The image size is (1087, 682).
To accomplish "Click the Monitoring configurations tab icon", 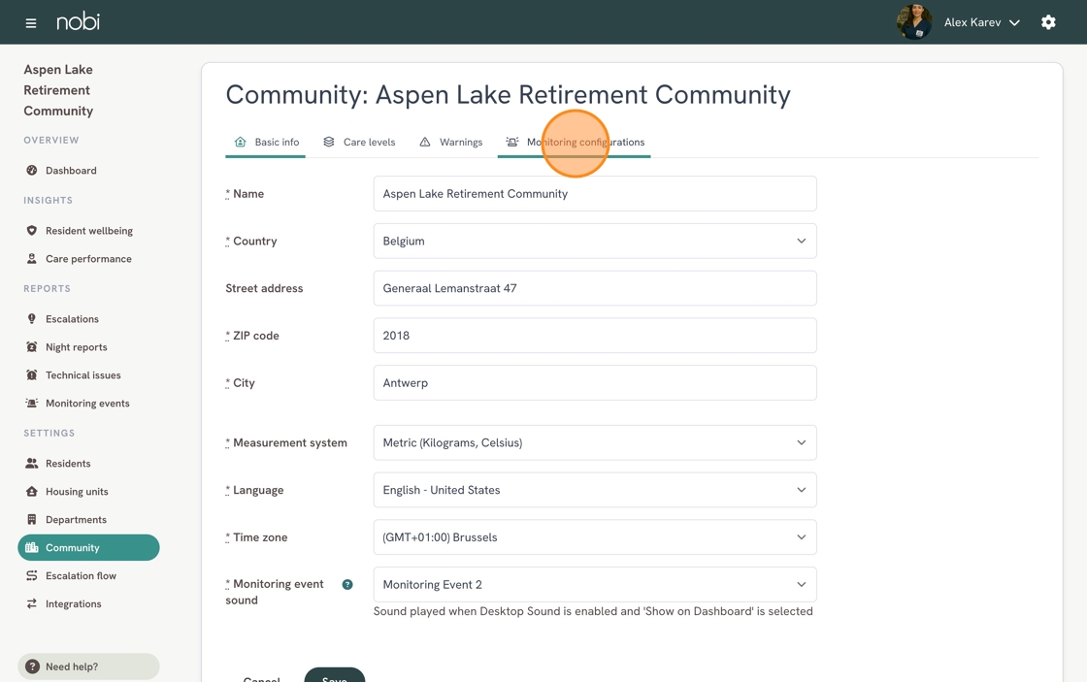I will [512, 142].
